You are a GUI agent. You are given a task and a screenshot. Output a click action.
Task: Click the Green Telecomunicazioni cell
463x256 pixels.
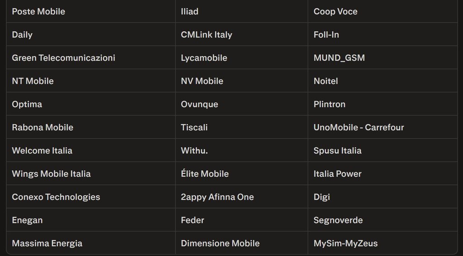coord(63,58)
